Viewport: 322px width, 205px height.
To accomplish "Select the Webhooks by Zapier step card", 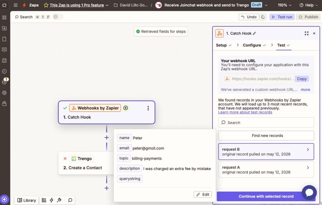I will (x=106, y=112).
